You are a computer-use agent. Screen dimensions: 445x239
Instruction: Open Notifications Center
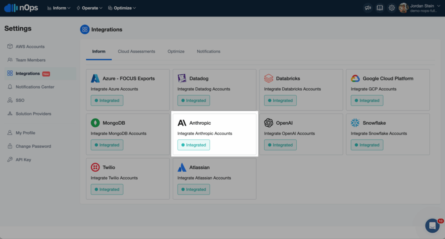(x=35, y=87)
